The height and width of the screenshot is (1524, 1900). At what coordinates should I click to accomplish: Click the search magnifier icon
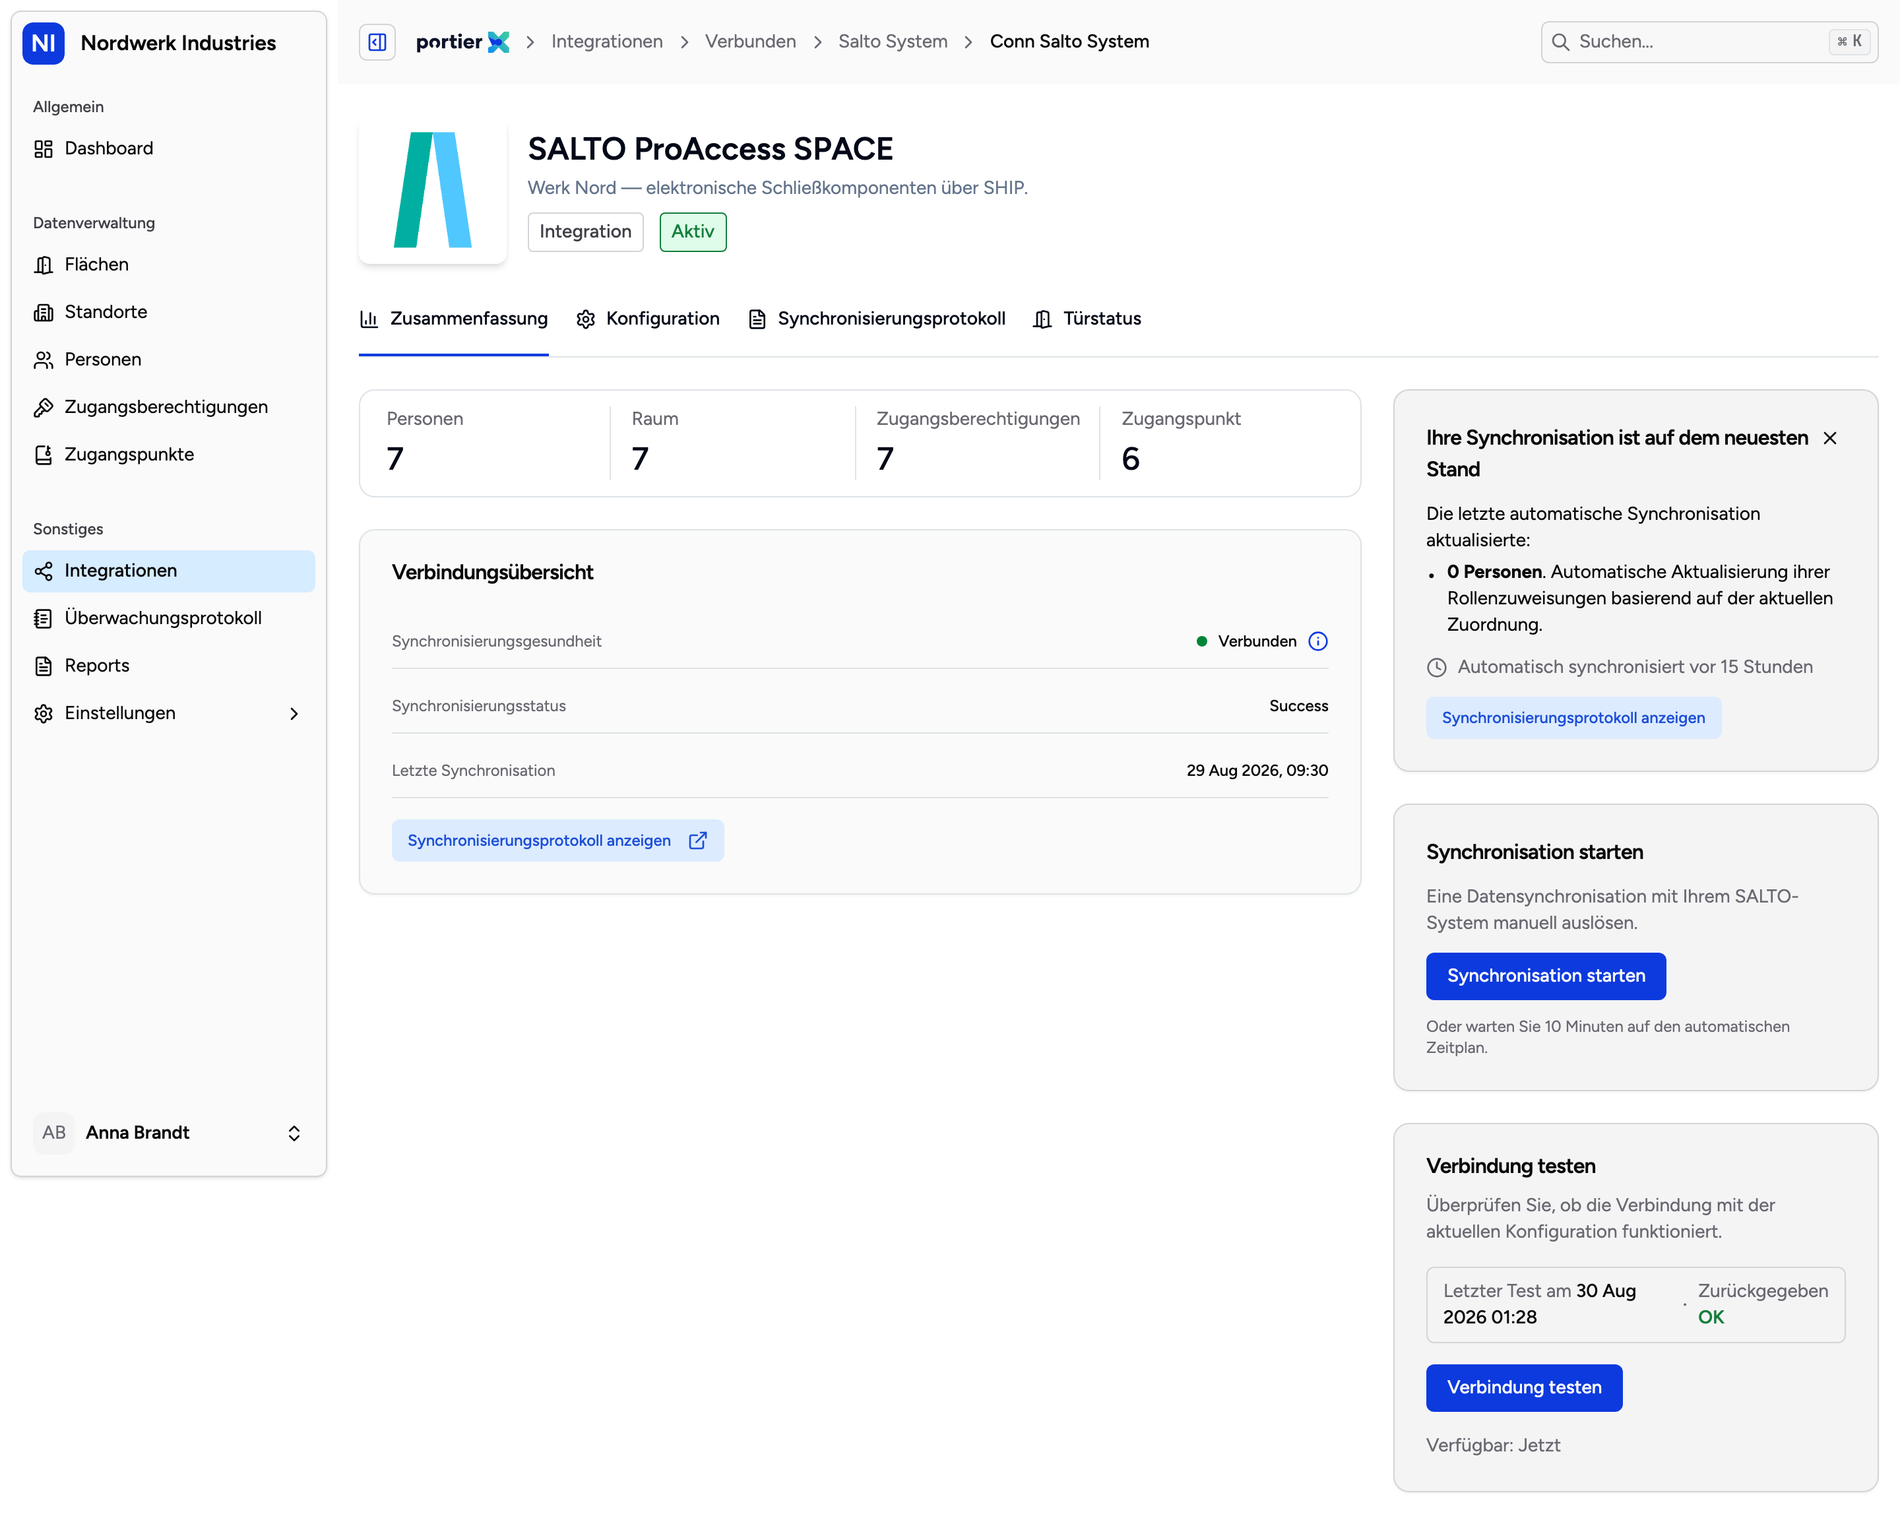pyautogui.click(x=1560, y=42)
